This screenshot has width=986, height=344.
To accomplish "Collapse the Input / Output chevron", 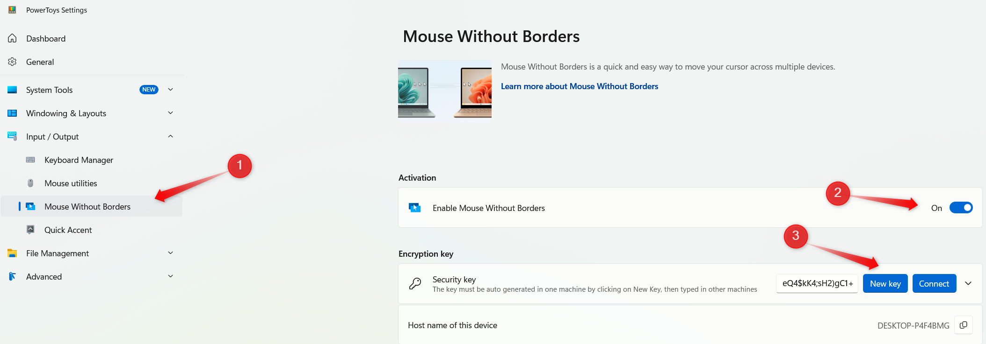I will 171,136.
